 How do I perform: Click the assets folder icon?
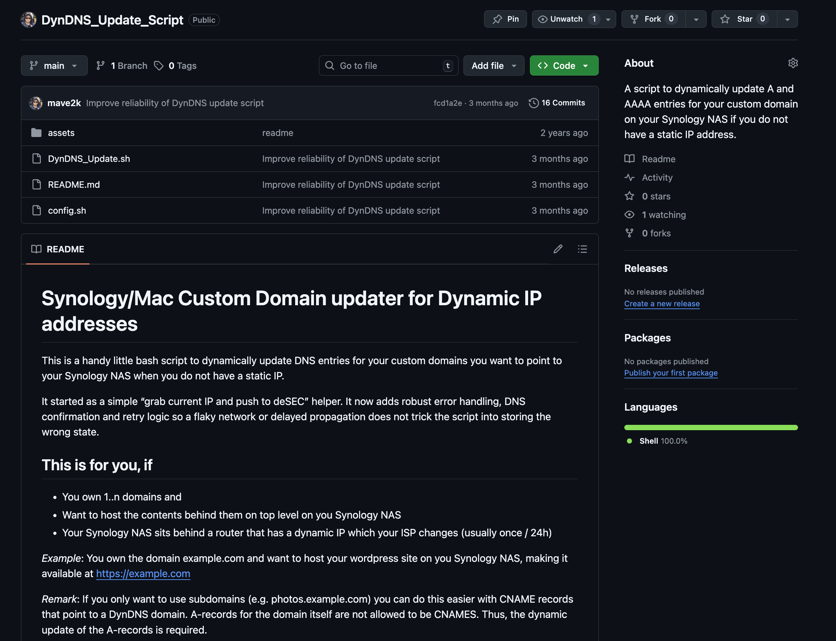36,133
